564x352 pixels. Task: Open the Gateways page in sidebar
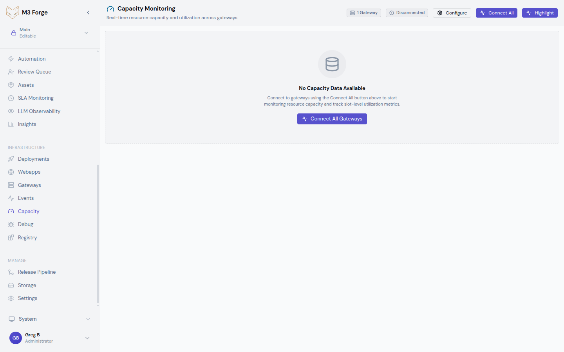[x=29, y=185]
